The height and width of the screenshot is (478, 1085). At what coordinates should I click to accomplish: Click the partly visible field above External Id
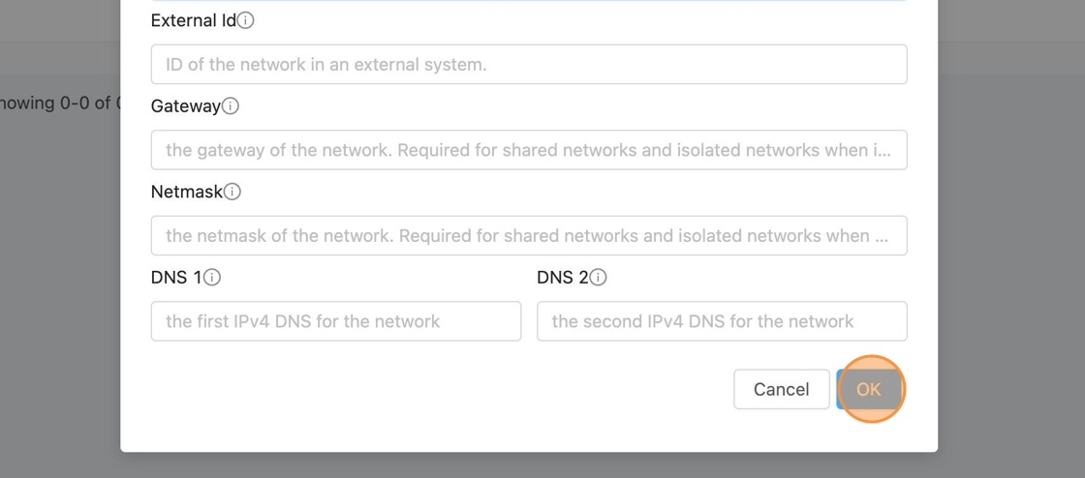(x=529, y=1)
